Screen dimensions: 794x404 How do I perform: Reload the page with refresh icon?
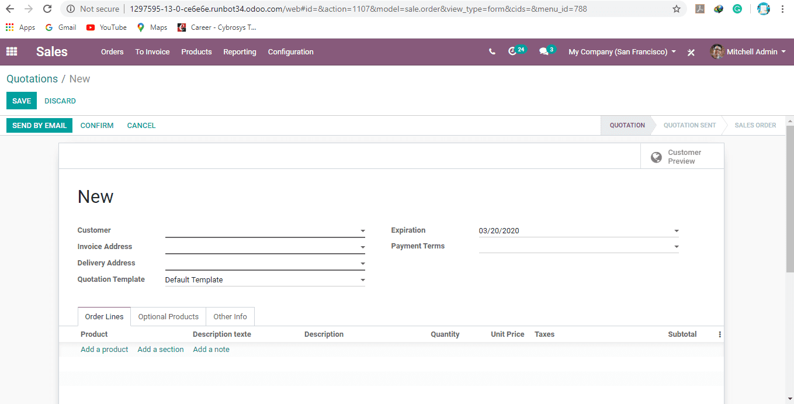(x=48, y=9)
